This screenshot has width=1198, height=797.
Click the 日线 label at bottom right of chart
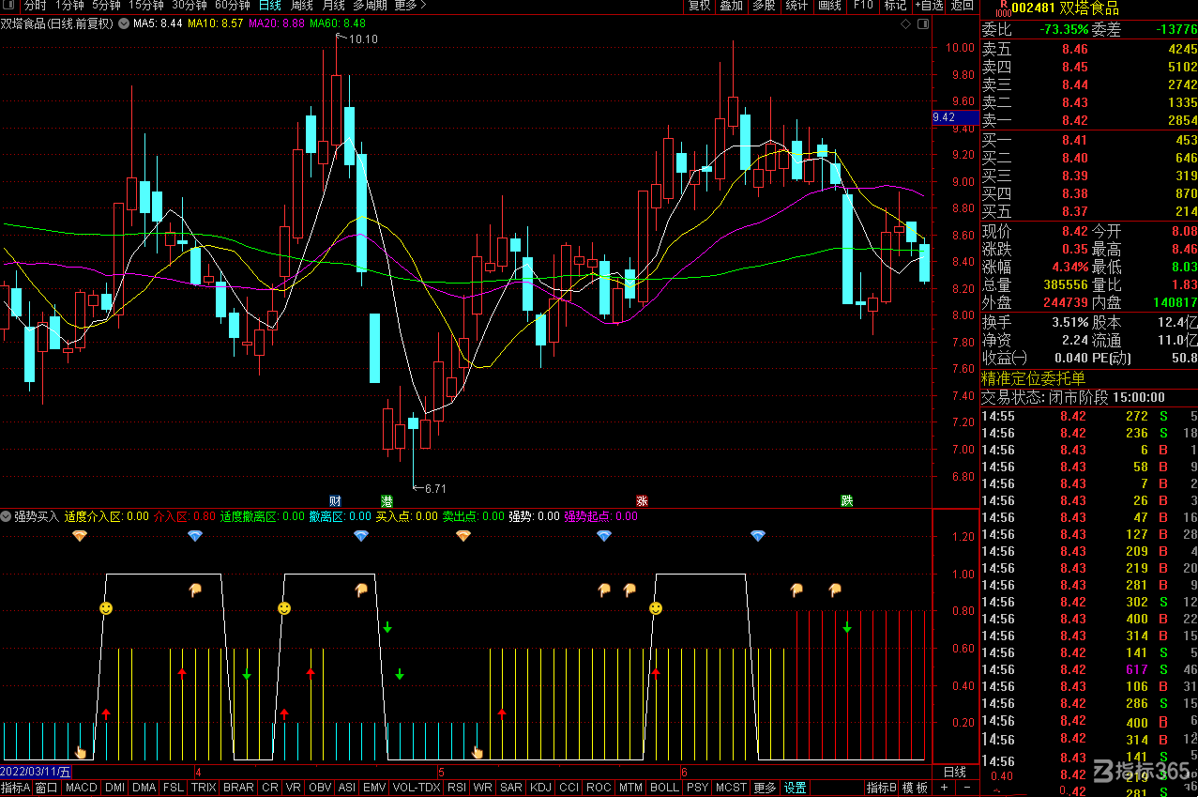[x=955, y=772]
